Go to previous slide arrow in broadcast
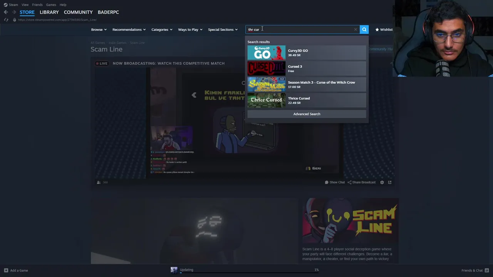Image resolution: width=493 pixels, height=277 pixels. [194, 95]
